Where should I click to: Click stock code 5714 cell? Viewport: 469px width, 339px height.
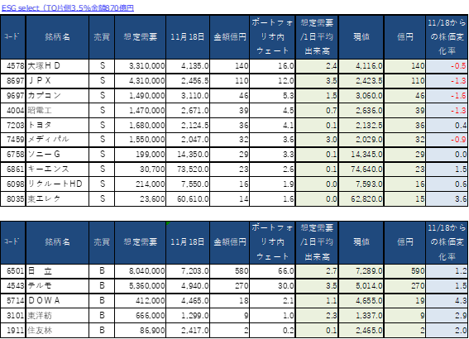coord(13,300)
